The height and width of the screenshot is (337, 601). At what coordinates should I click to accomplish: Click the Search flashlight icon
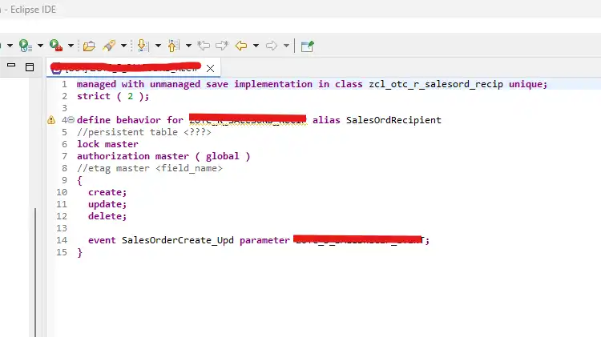[x=109, y=46]
